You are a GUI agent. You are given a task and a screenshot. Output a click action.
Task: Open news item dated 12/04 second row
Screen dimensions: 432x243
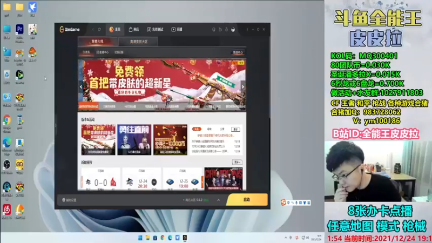215,146
